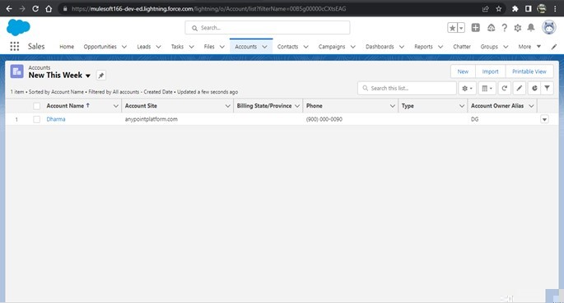Open row actions dropdown for Dharma
Image resolution: width=564 pixels, height=303 pixels.
(x=544, y=119)
